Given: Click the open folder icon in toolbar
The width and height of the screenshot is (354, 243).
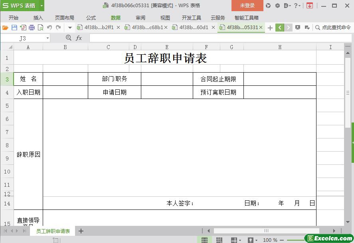Looking at the screenshot, I should coord(5,28).
